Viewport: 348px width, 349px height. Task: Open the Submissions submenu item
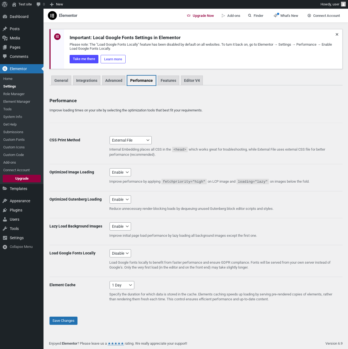[x=13, y=132]
